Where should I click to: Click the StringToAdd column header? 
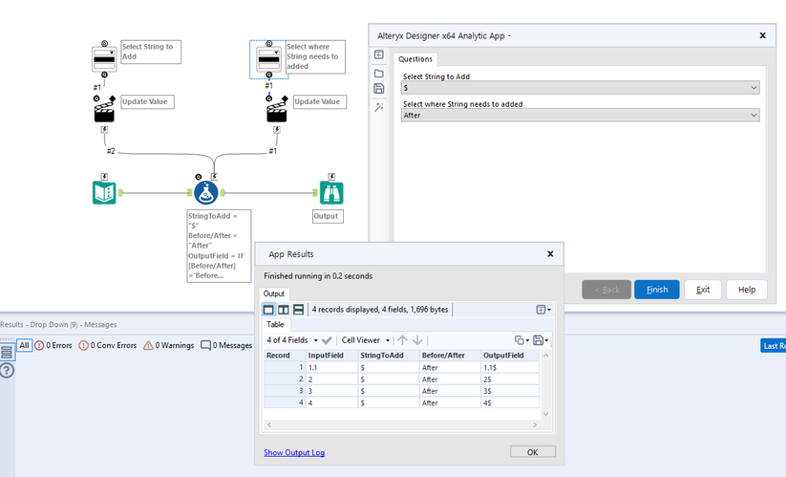(x=389, y=355)
